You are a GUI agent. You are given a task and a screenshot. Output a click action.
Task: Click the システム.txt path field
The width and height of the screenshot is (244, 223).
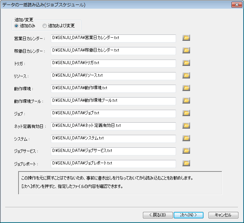tap(113, 139)
